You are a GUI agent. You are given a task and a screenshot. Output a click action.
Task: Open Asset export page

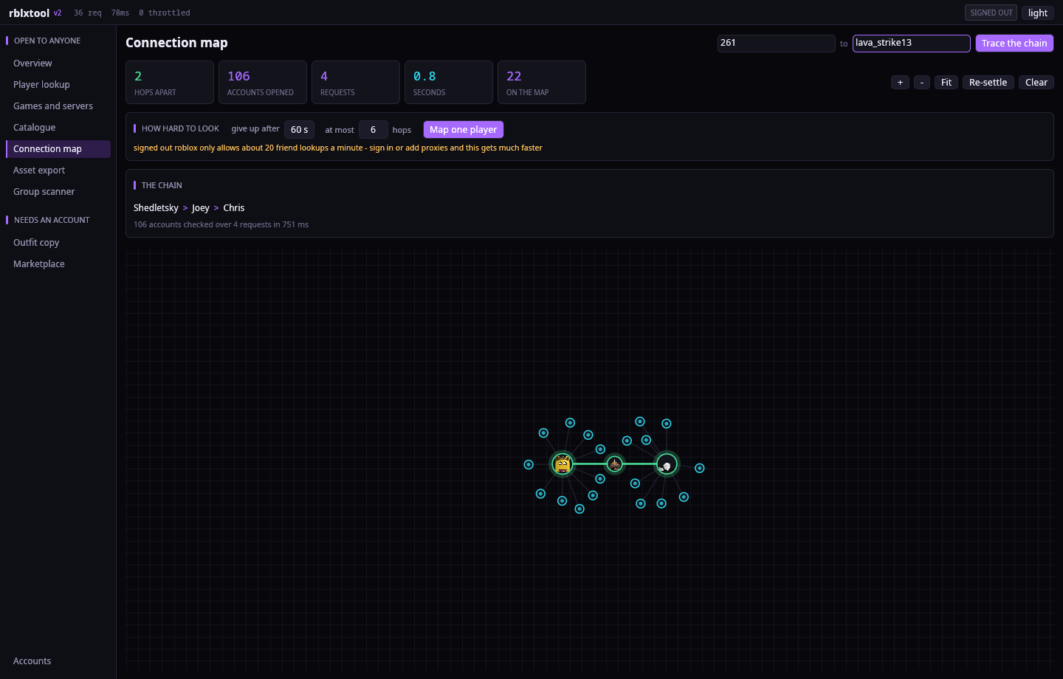coord(58,170)
